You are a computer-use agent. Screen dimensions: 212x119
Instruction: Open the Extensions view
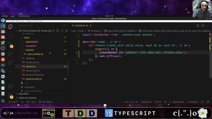pos(10,63)
